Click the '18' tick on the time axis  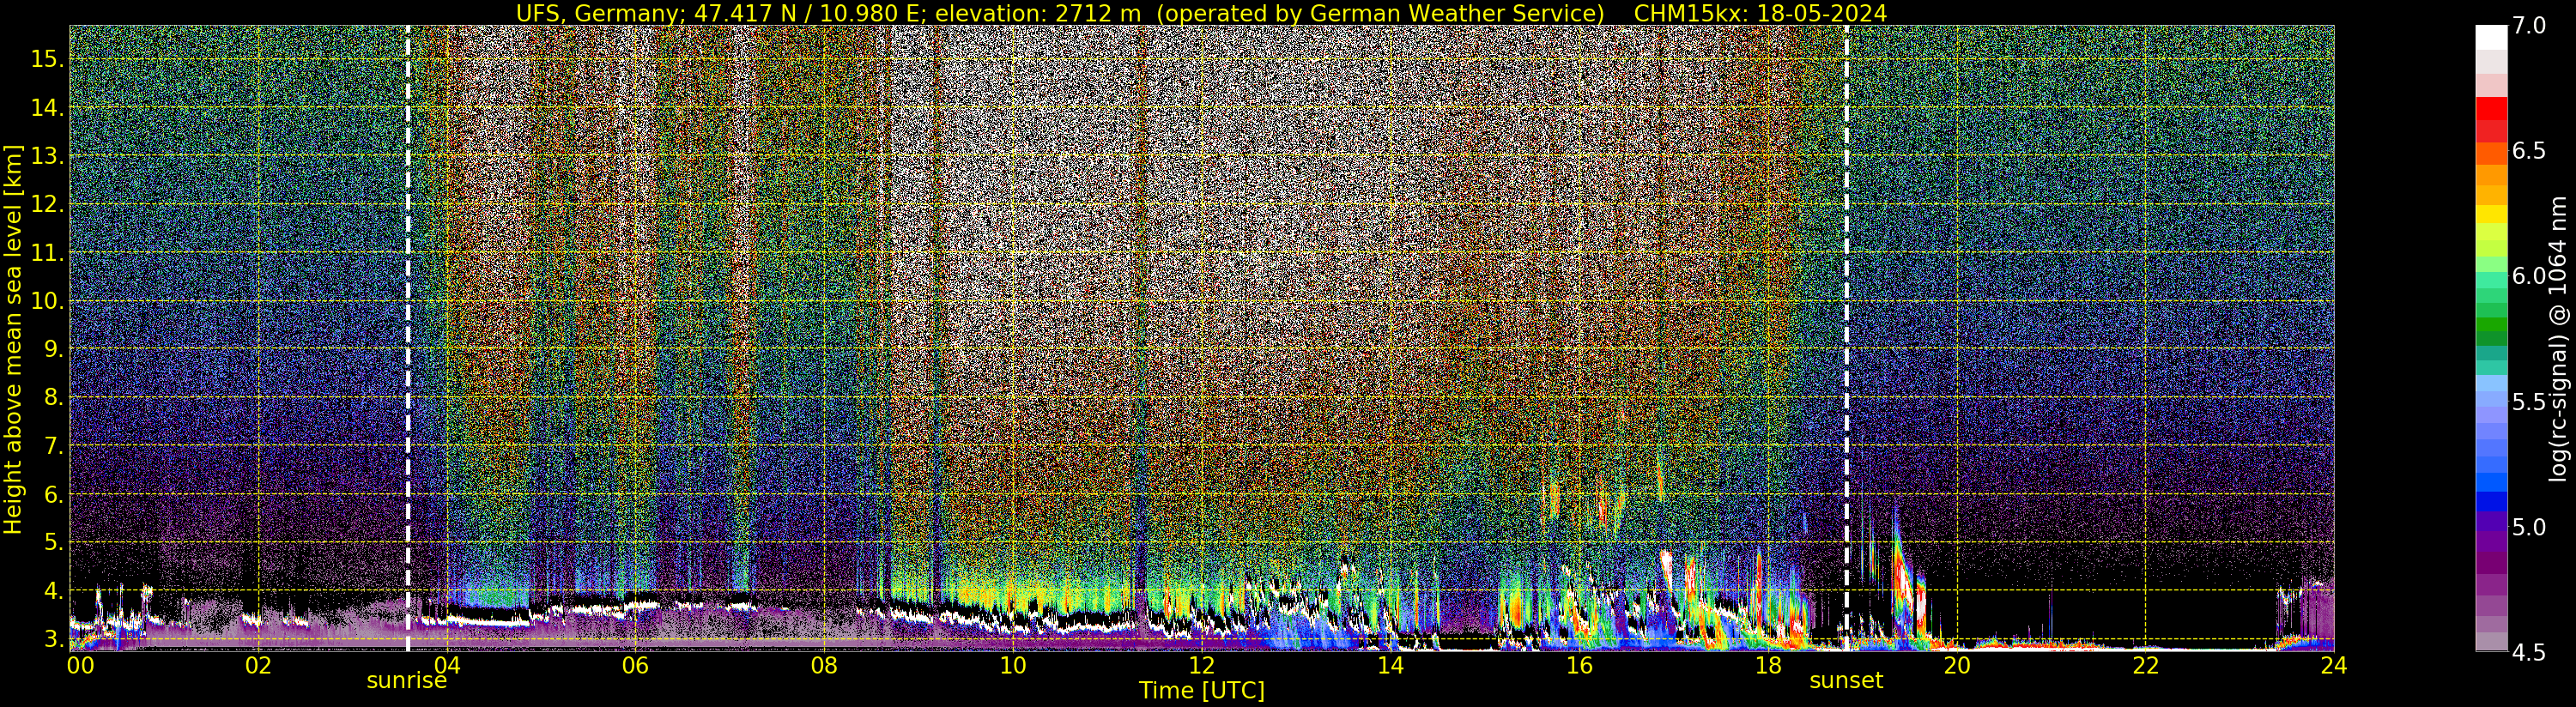click(1767, 665)
